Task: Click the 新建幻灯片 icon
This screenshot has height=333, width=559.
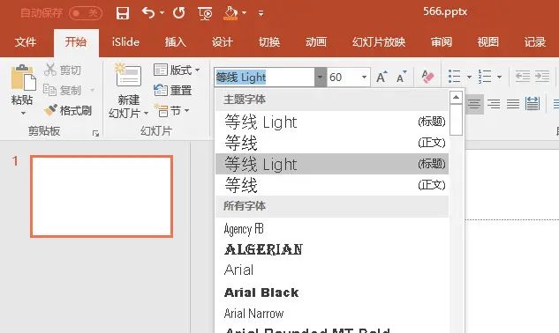Action: coord(128,75)
